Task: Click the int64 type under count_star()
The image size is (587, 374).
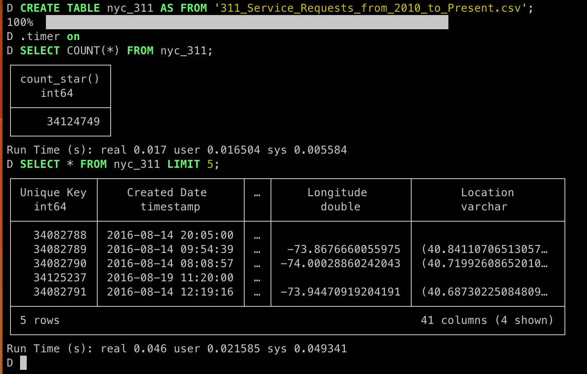Action: pyautogui.click(x=57, y=93)
